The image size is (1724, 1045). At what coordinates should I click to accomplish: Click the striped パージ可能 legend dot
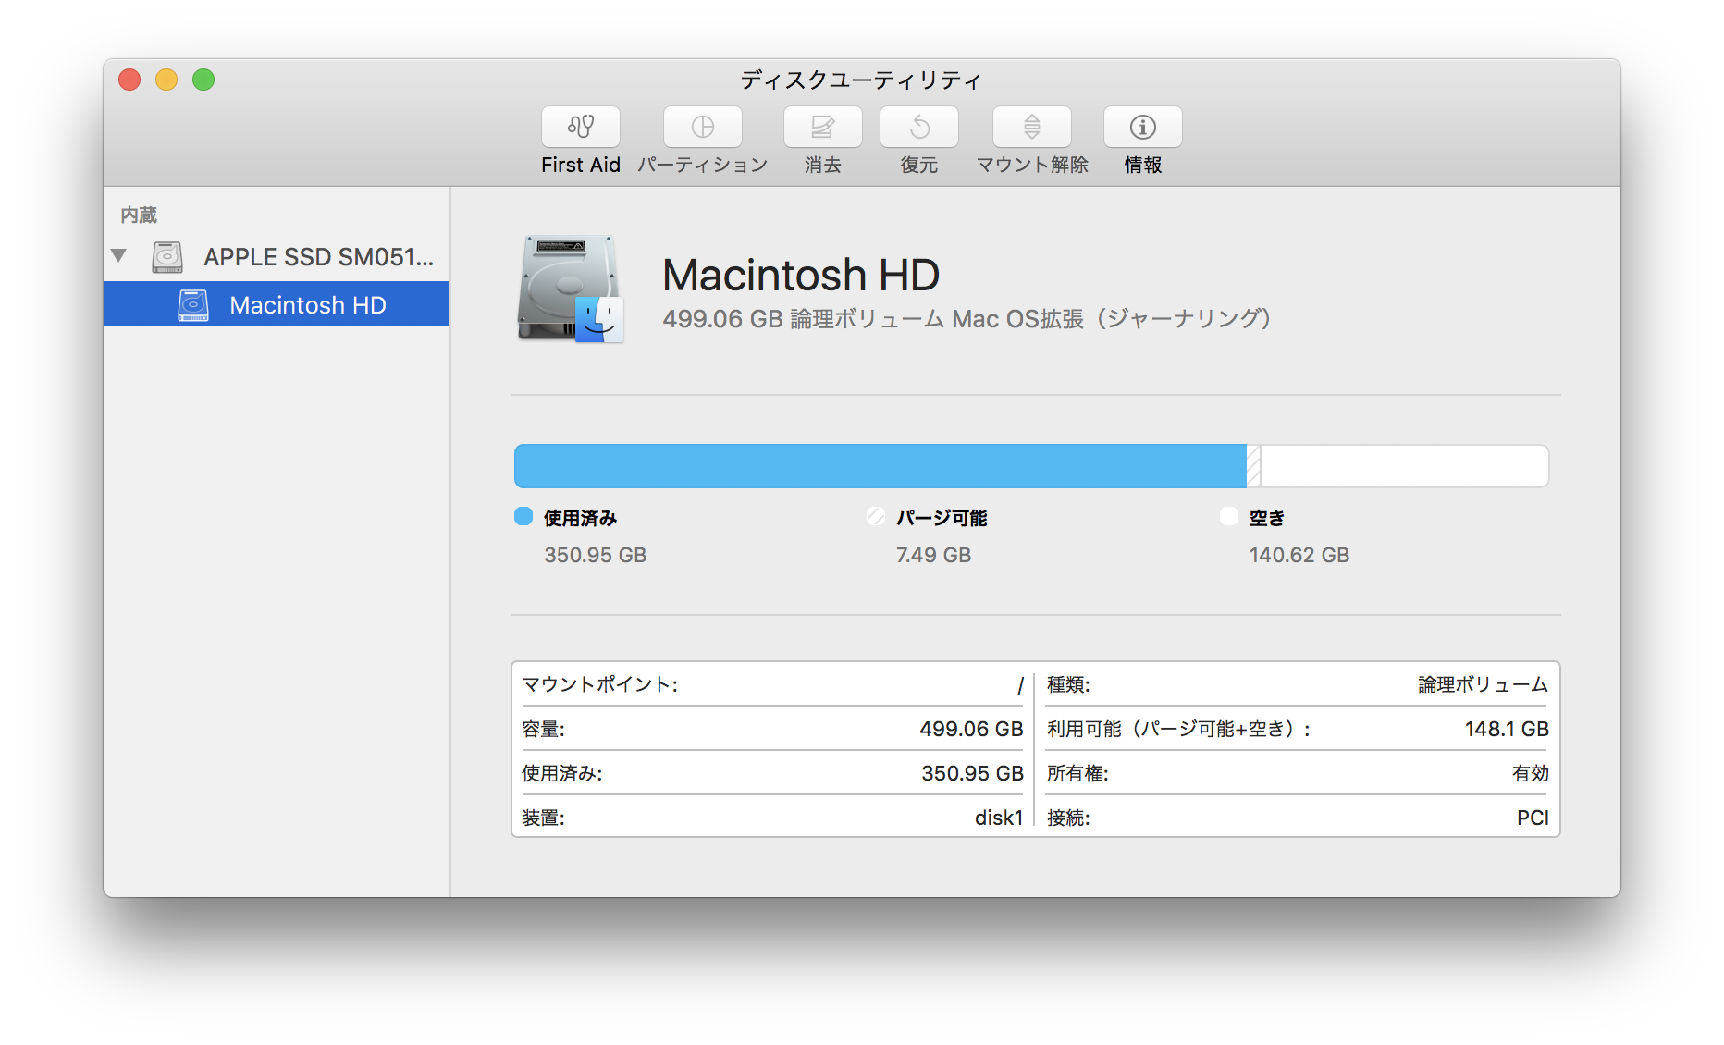(875, 516)
